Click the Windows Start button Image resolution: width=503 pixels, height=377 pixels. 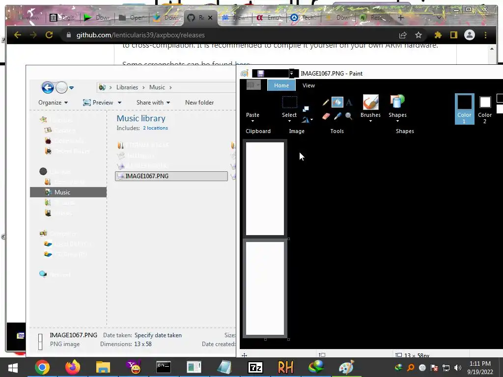13,367
